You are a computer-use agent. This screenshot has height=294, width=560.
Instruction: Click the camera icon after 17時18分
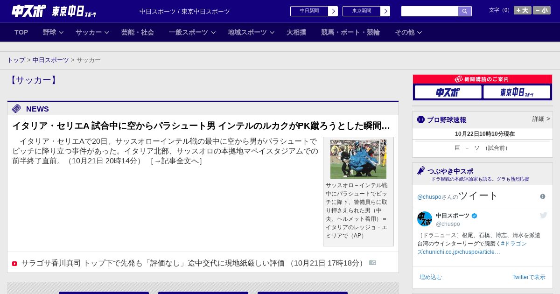click(372, 263)
